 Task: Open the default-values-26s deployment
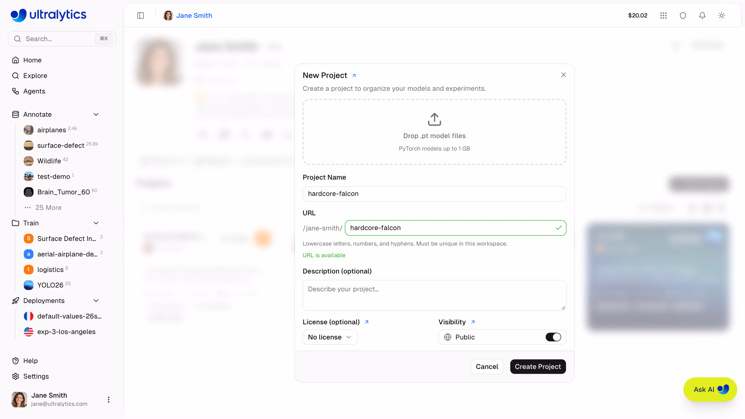coord(62,316)
